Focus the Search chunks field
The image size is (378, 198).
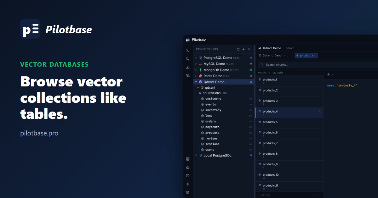[x=318, y=65]
